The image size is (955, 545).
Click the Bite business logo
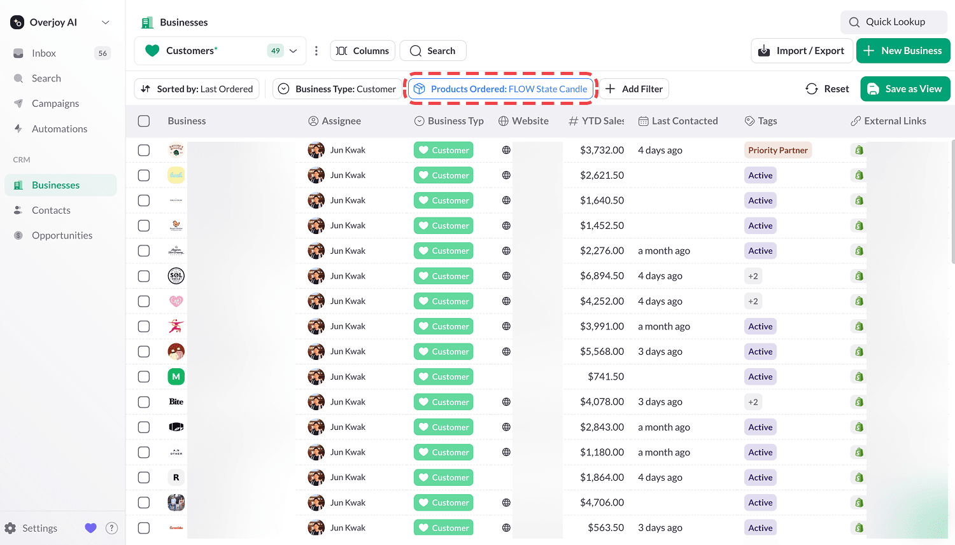coord(176,402)
